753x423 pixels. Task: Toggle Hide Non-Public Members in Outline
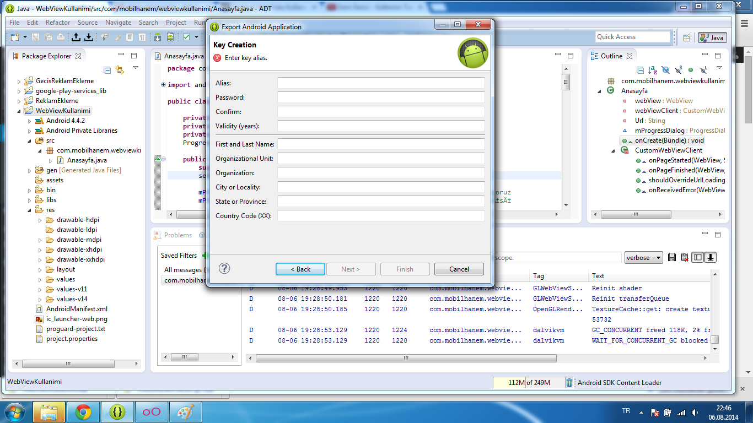(691, 70)
